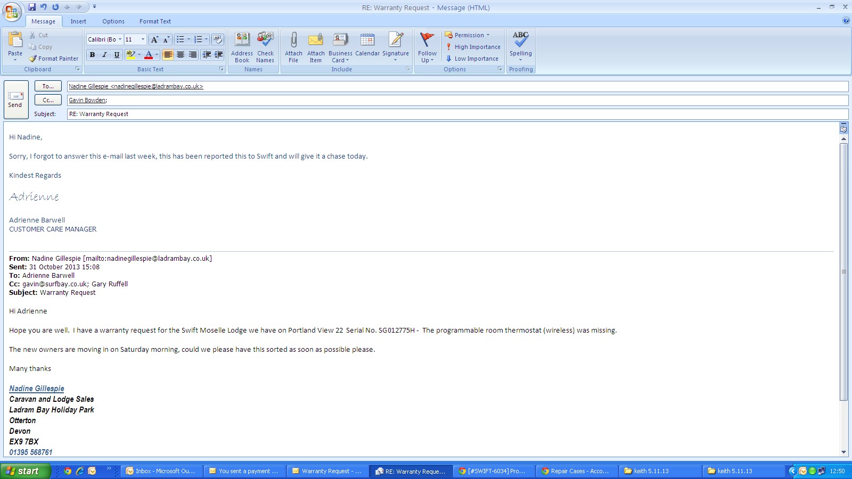This screenshot has height=479, width=852.
Task: Open the Options ribbon tab
Action: (113, 21)
